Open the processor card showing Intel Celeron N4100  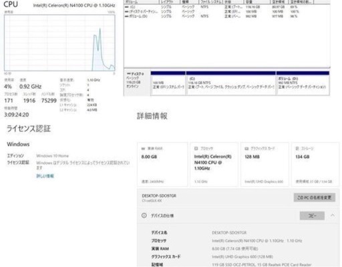[214, 164]
